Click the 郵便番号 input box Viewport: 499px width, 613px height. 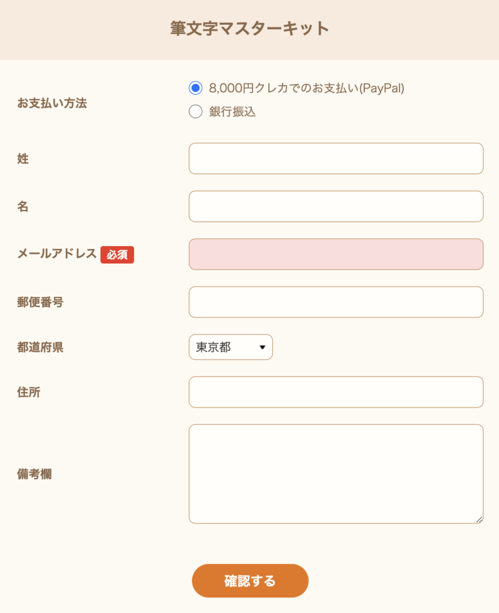pyautogui.click(x=336, y=302)
